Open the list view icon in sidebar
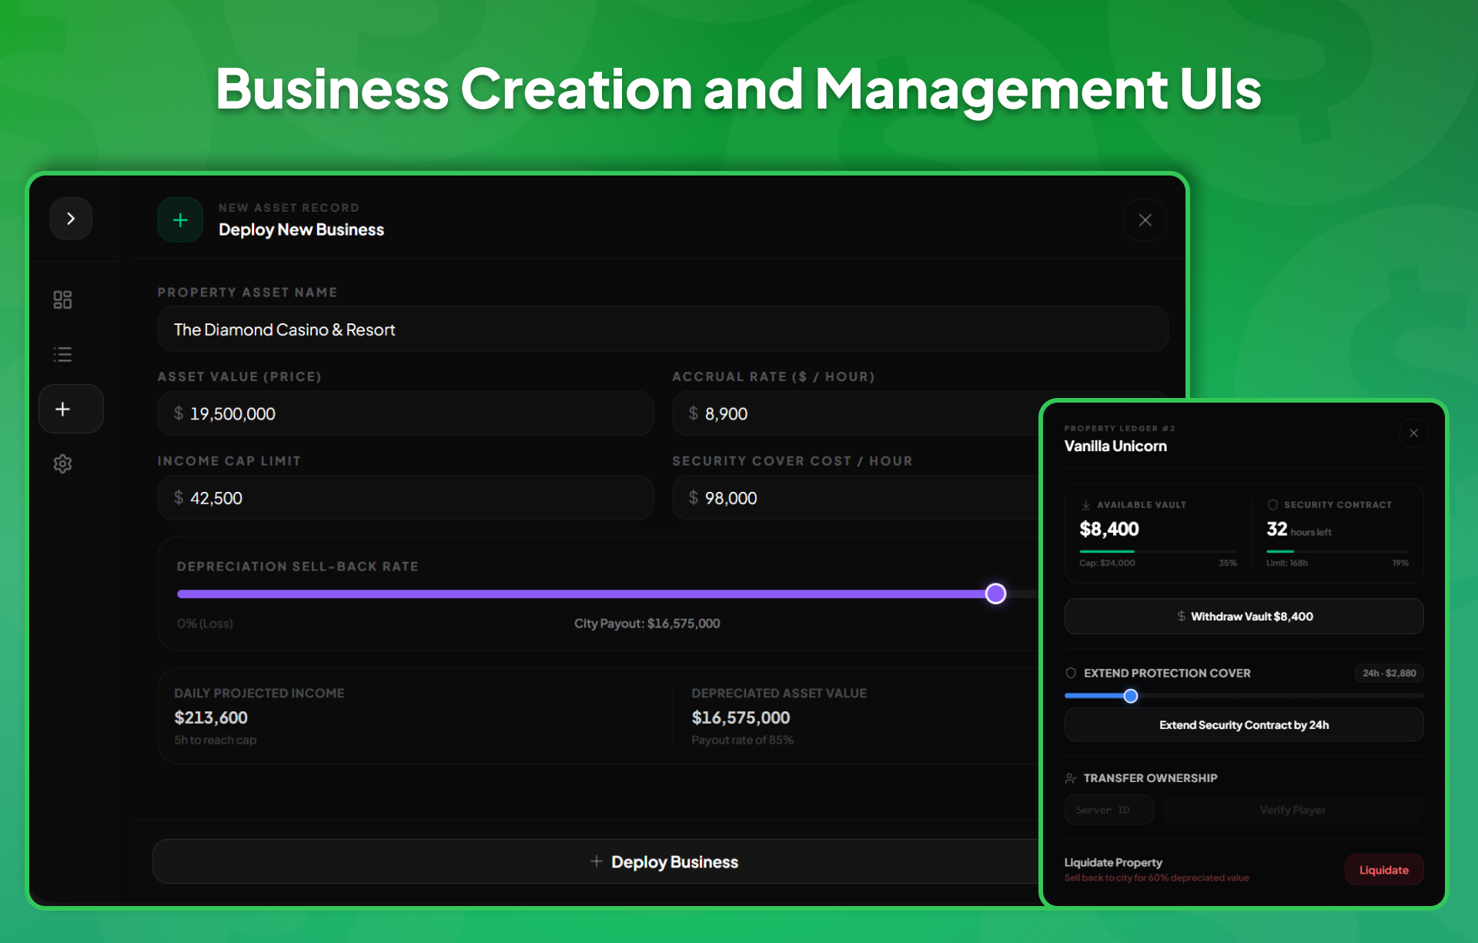This screenshot has width=1478, height=943. (x=62, y=354)
